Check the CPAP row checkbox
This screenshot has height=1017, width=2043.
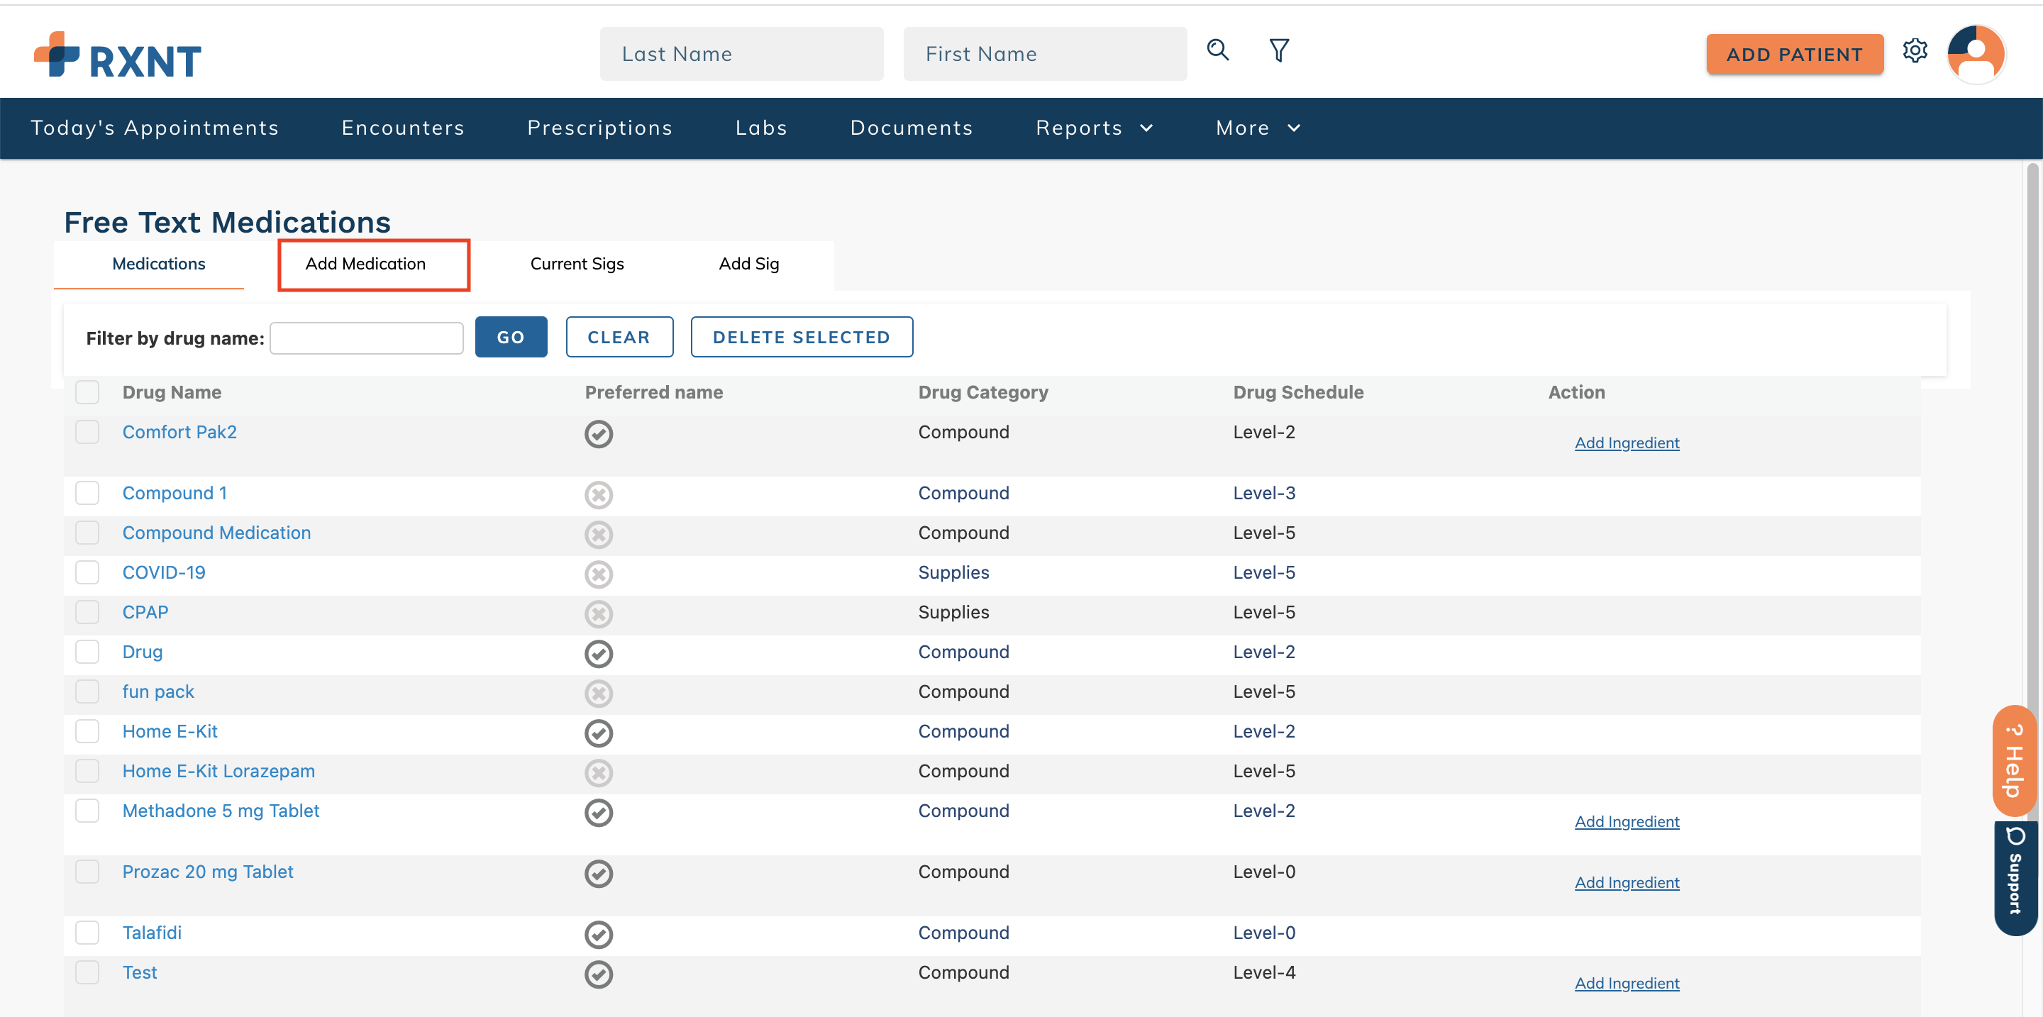pos(87,611)
